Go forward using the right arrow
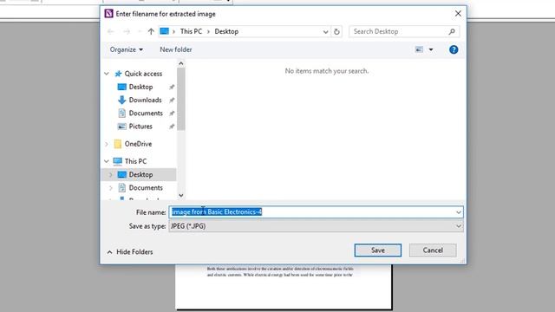555x312 pixels. [x=127, y=31]
